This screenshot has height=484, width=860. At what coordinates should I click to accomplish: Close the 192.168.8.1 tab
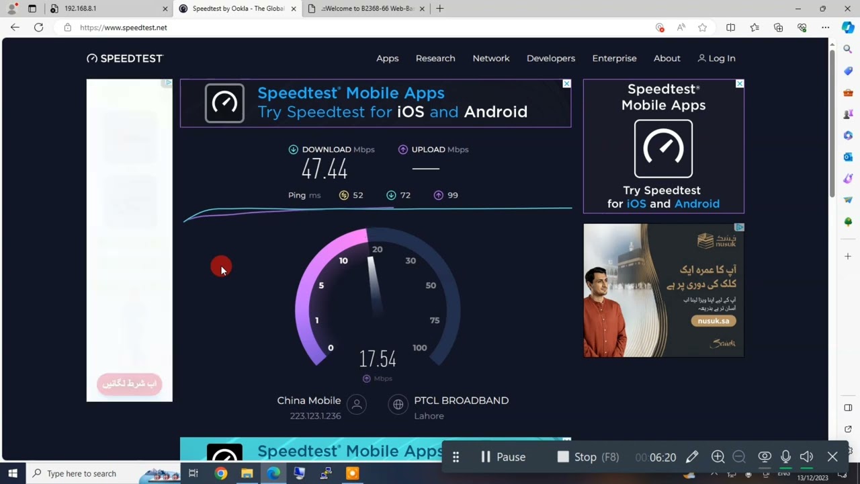(x=165, y=9)
